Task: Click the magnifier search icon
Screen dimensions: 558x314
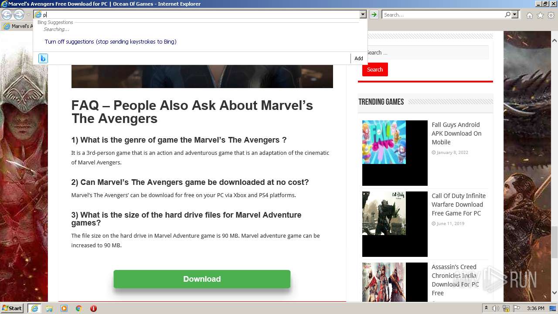Action: pyautogui.click(x=507, y=15)
